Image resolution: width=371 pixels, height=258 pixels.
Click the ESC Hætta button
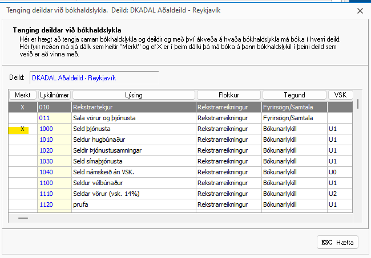pos(337,243)
